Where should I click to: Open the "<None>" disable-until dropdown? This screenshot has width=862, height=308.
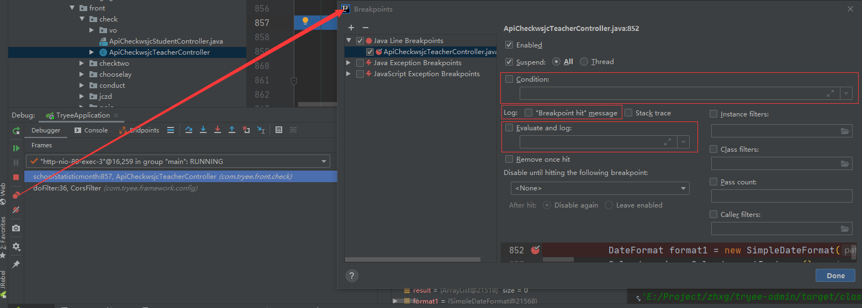pos(600,188)
